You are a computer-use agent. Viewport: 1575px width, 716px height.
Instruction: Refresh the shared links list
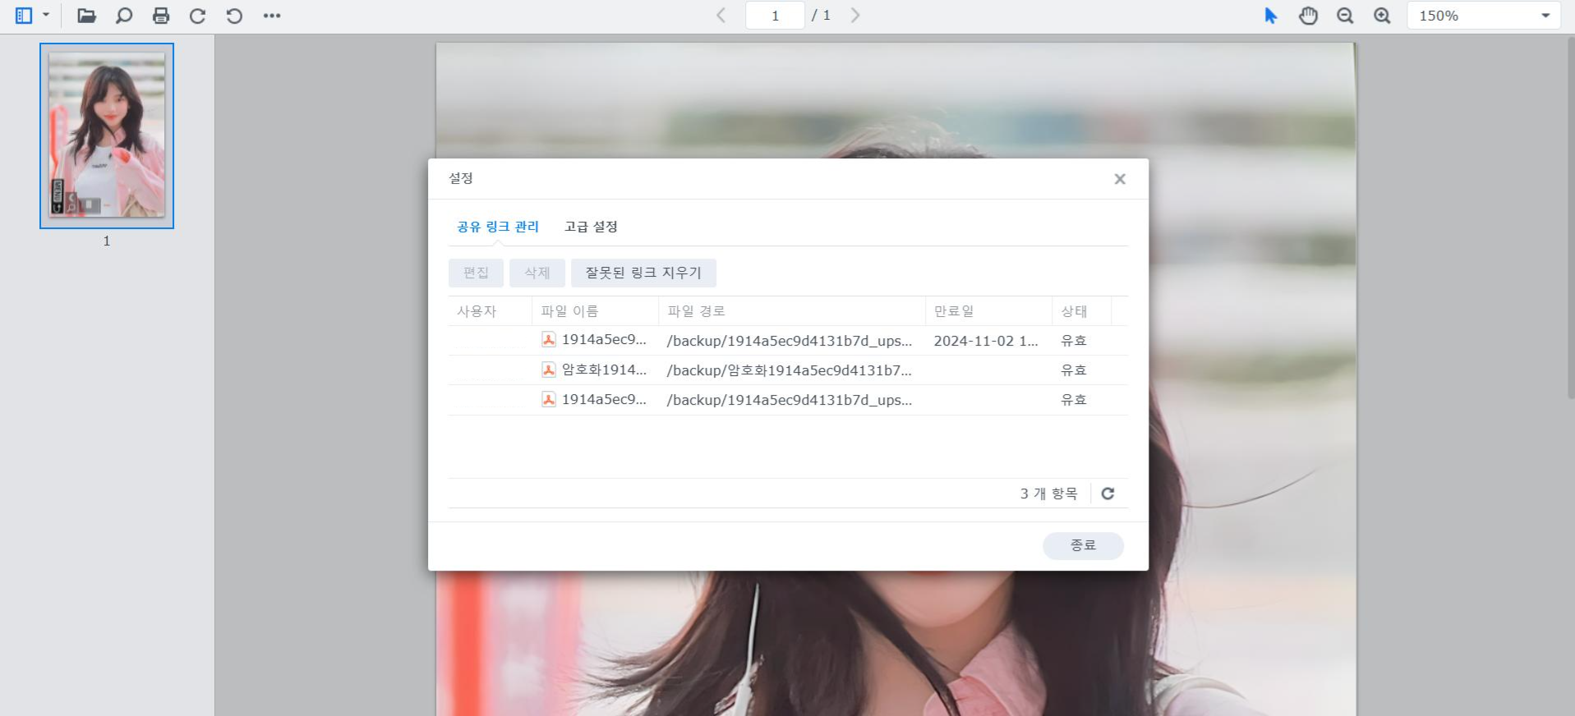point(1108,493)
